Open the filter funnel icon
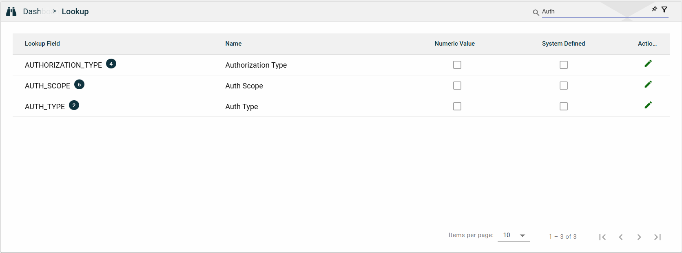This screenshot has height=253, width=682. (664, 9)
